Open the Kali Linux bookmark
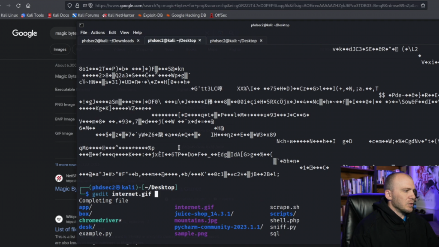Viewport: 439px width, 247px height. click(9, 15)
